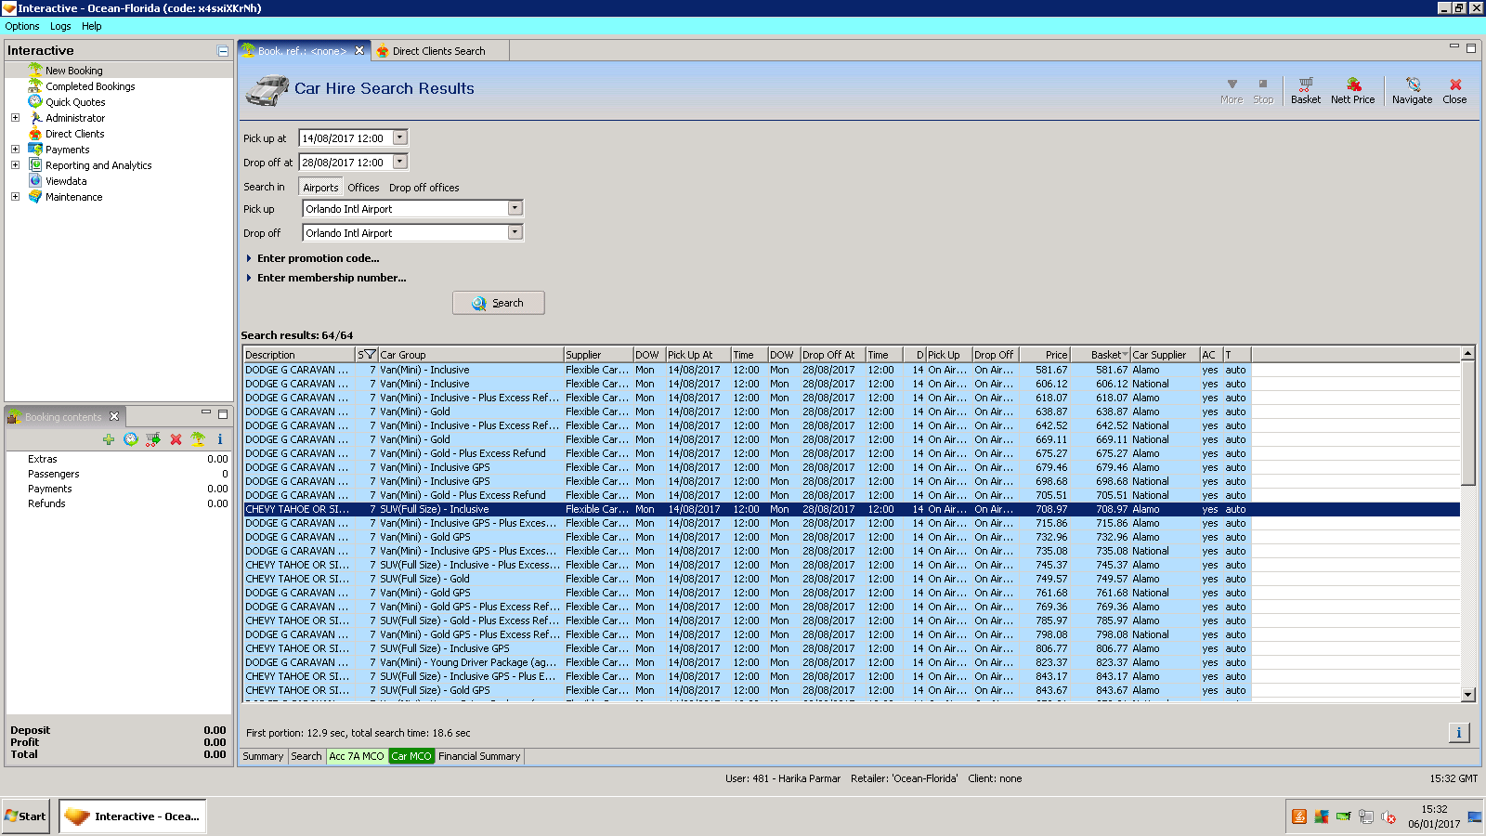Click the red X delete icon in Booking contents
Image resolution: width=1486 pixels, height=836 pixels.
tap(176, 439)
